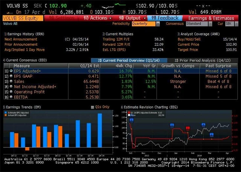Select the EBITDA radio button

[11, 97]
